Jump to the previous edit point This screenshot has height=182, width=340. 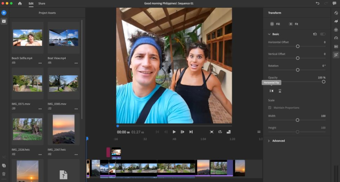pyautogui.click(x=157, y=132)
